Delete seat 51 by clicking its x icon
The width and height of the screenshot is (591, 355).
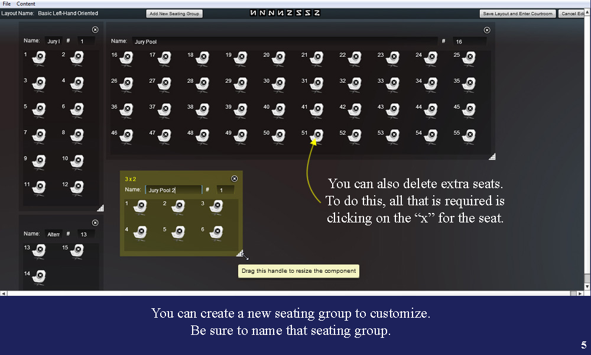(317, 134)
